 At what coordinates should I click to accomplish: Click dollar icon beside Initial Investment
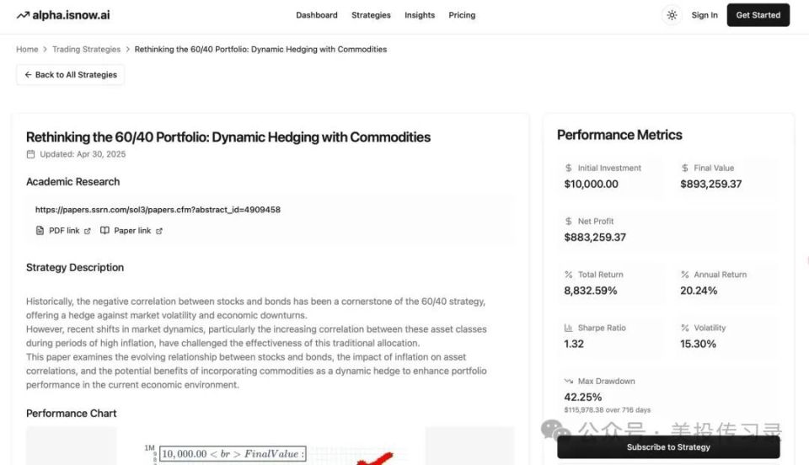point(569,168)
